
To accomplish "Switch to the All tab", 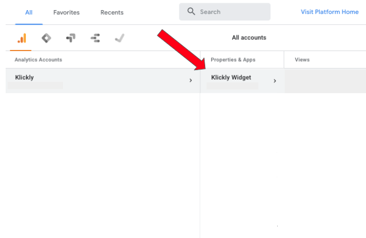I will pyautogui.click(x=29, y=12).
